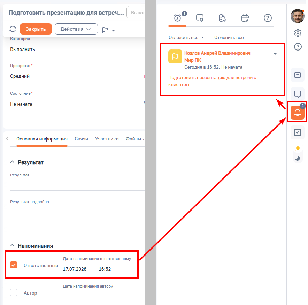The image size is (308, 305).
Task: Switch to the Связи tab
Action: 81,139
